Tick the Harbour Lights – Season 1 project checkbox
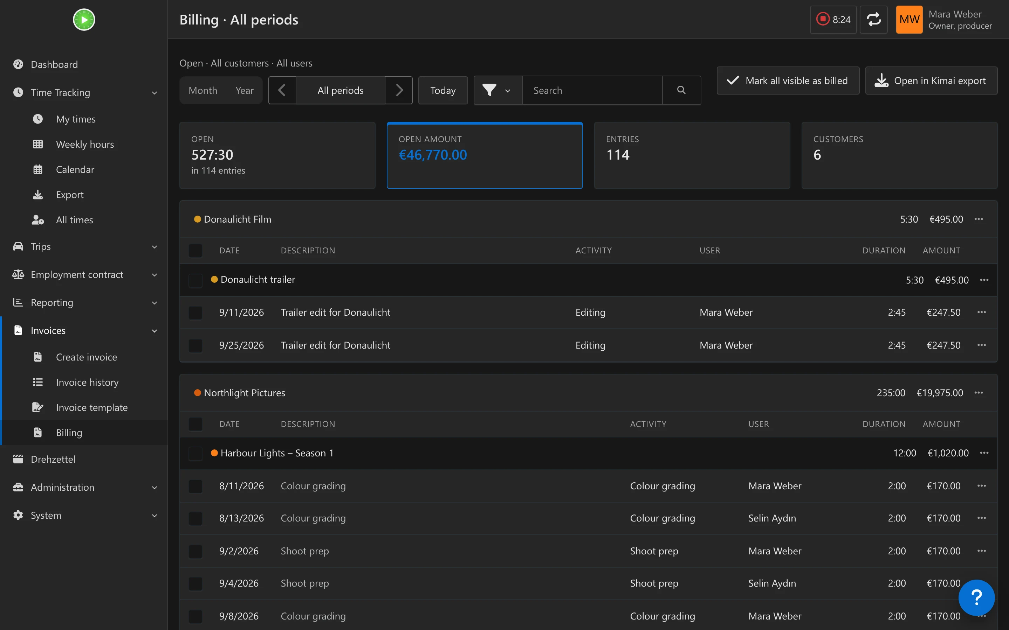 pos(195,453)
